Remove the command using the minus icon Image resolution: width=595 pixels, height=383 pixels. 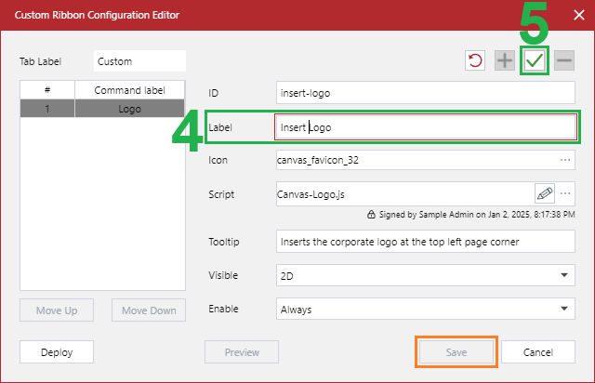click(x=563, y=61)
